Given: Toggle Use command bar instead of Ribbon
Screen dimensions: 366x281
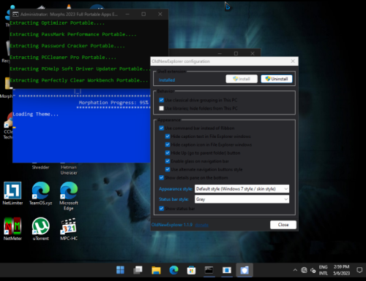Looking at the screenshot, I should (161, 128).
